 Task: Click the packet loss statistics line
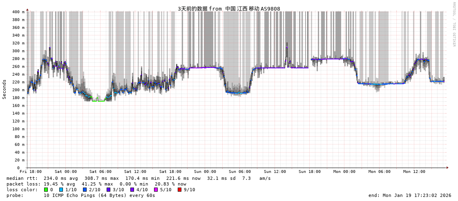[96, 184]
